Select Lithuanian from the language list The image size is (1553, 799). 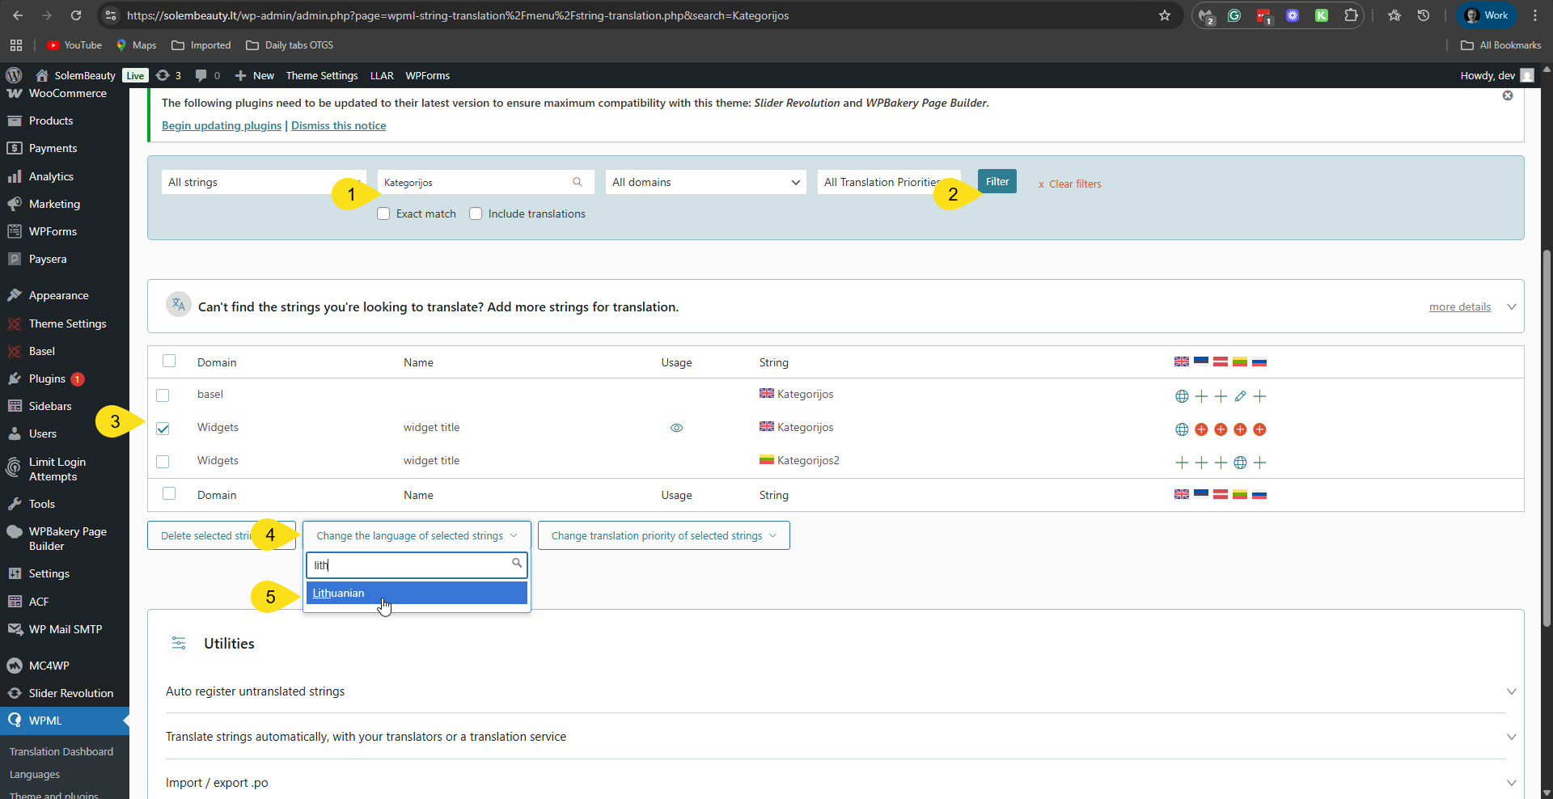[x=417, y=593]
